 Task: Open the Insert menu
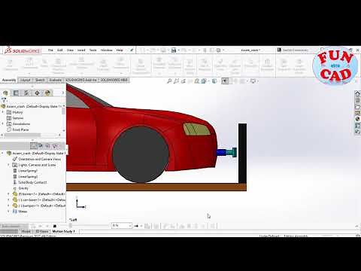(81, 50)
